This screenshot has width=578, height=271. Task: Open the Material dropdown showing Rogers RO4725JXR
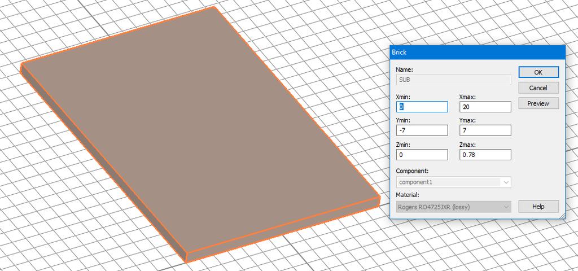(x=453, y=207)
